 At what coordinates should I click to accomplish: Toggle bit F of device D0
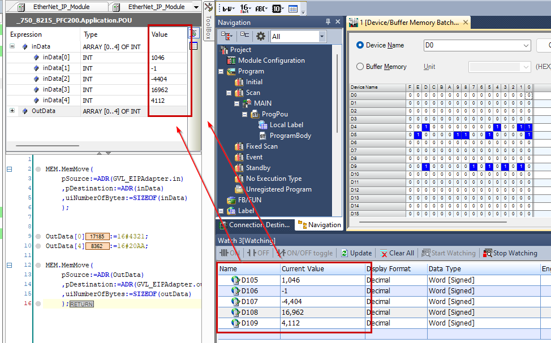coord(410,95)
